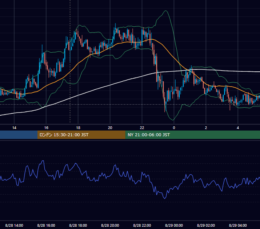This screenshot has width=260, height=229.
Task: Click the 18 hour axis label
Action: (78, 128)
